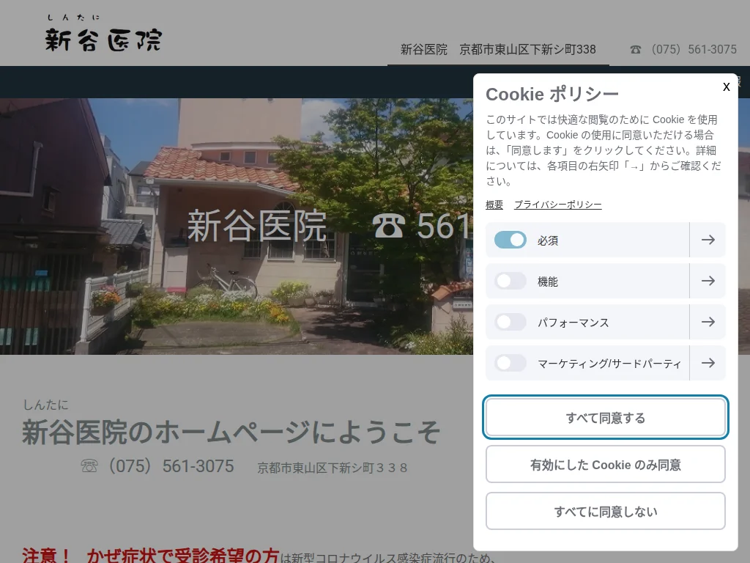Enable the 機能 cookie toggle

pos(510,281)
